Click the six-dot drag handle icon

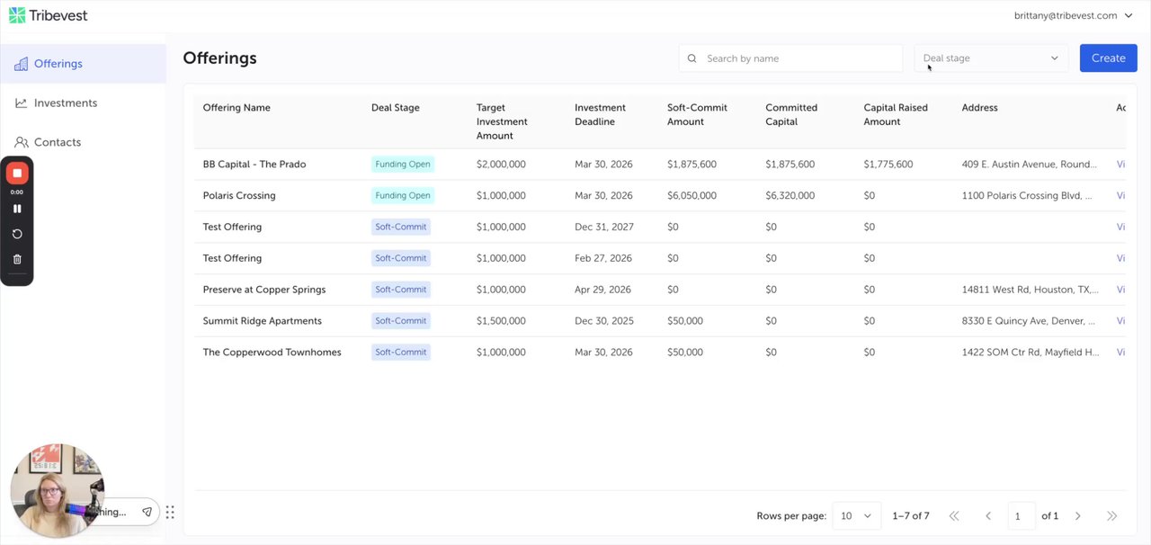170,512
